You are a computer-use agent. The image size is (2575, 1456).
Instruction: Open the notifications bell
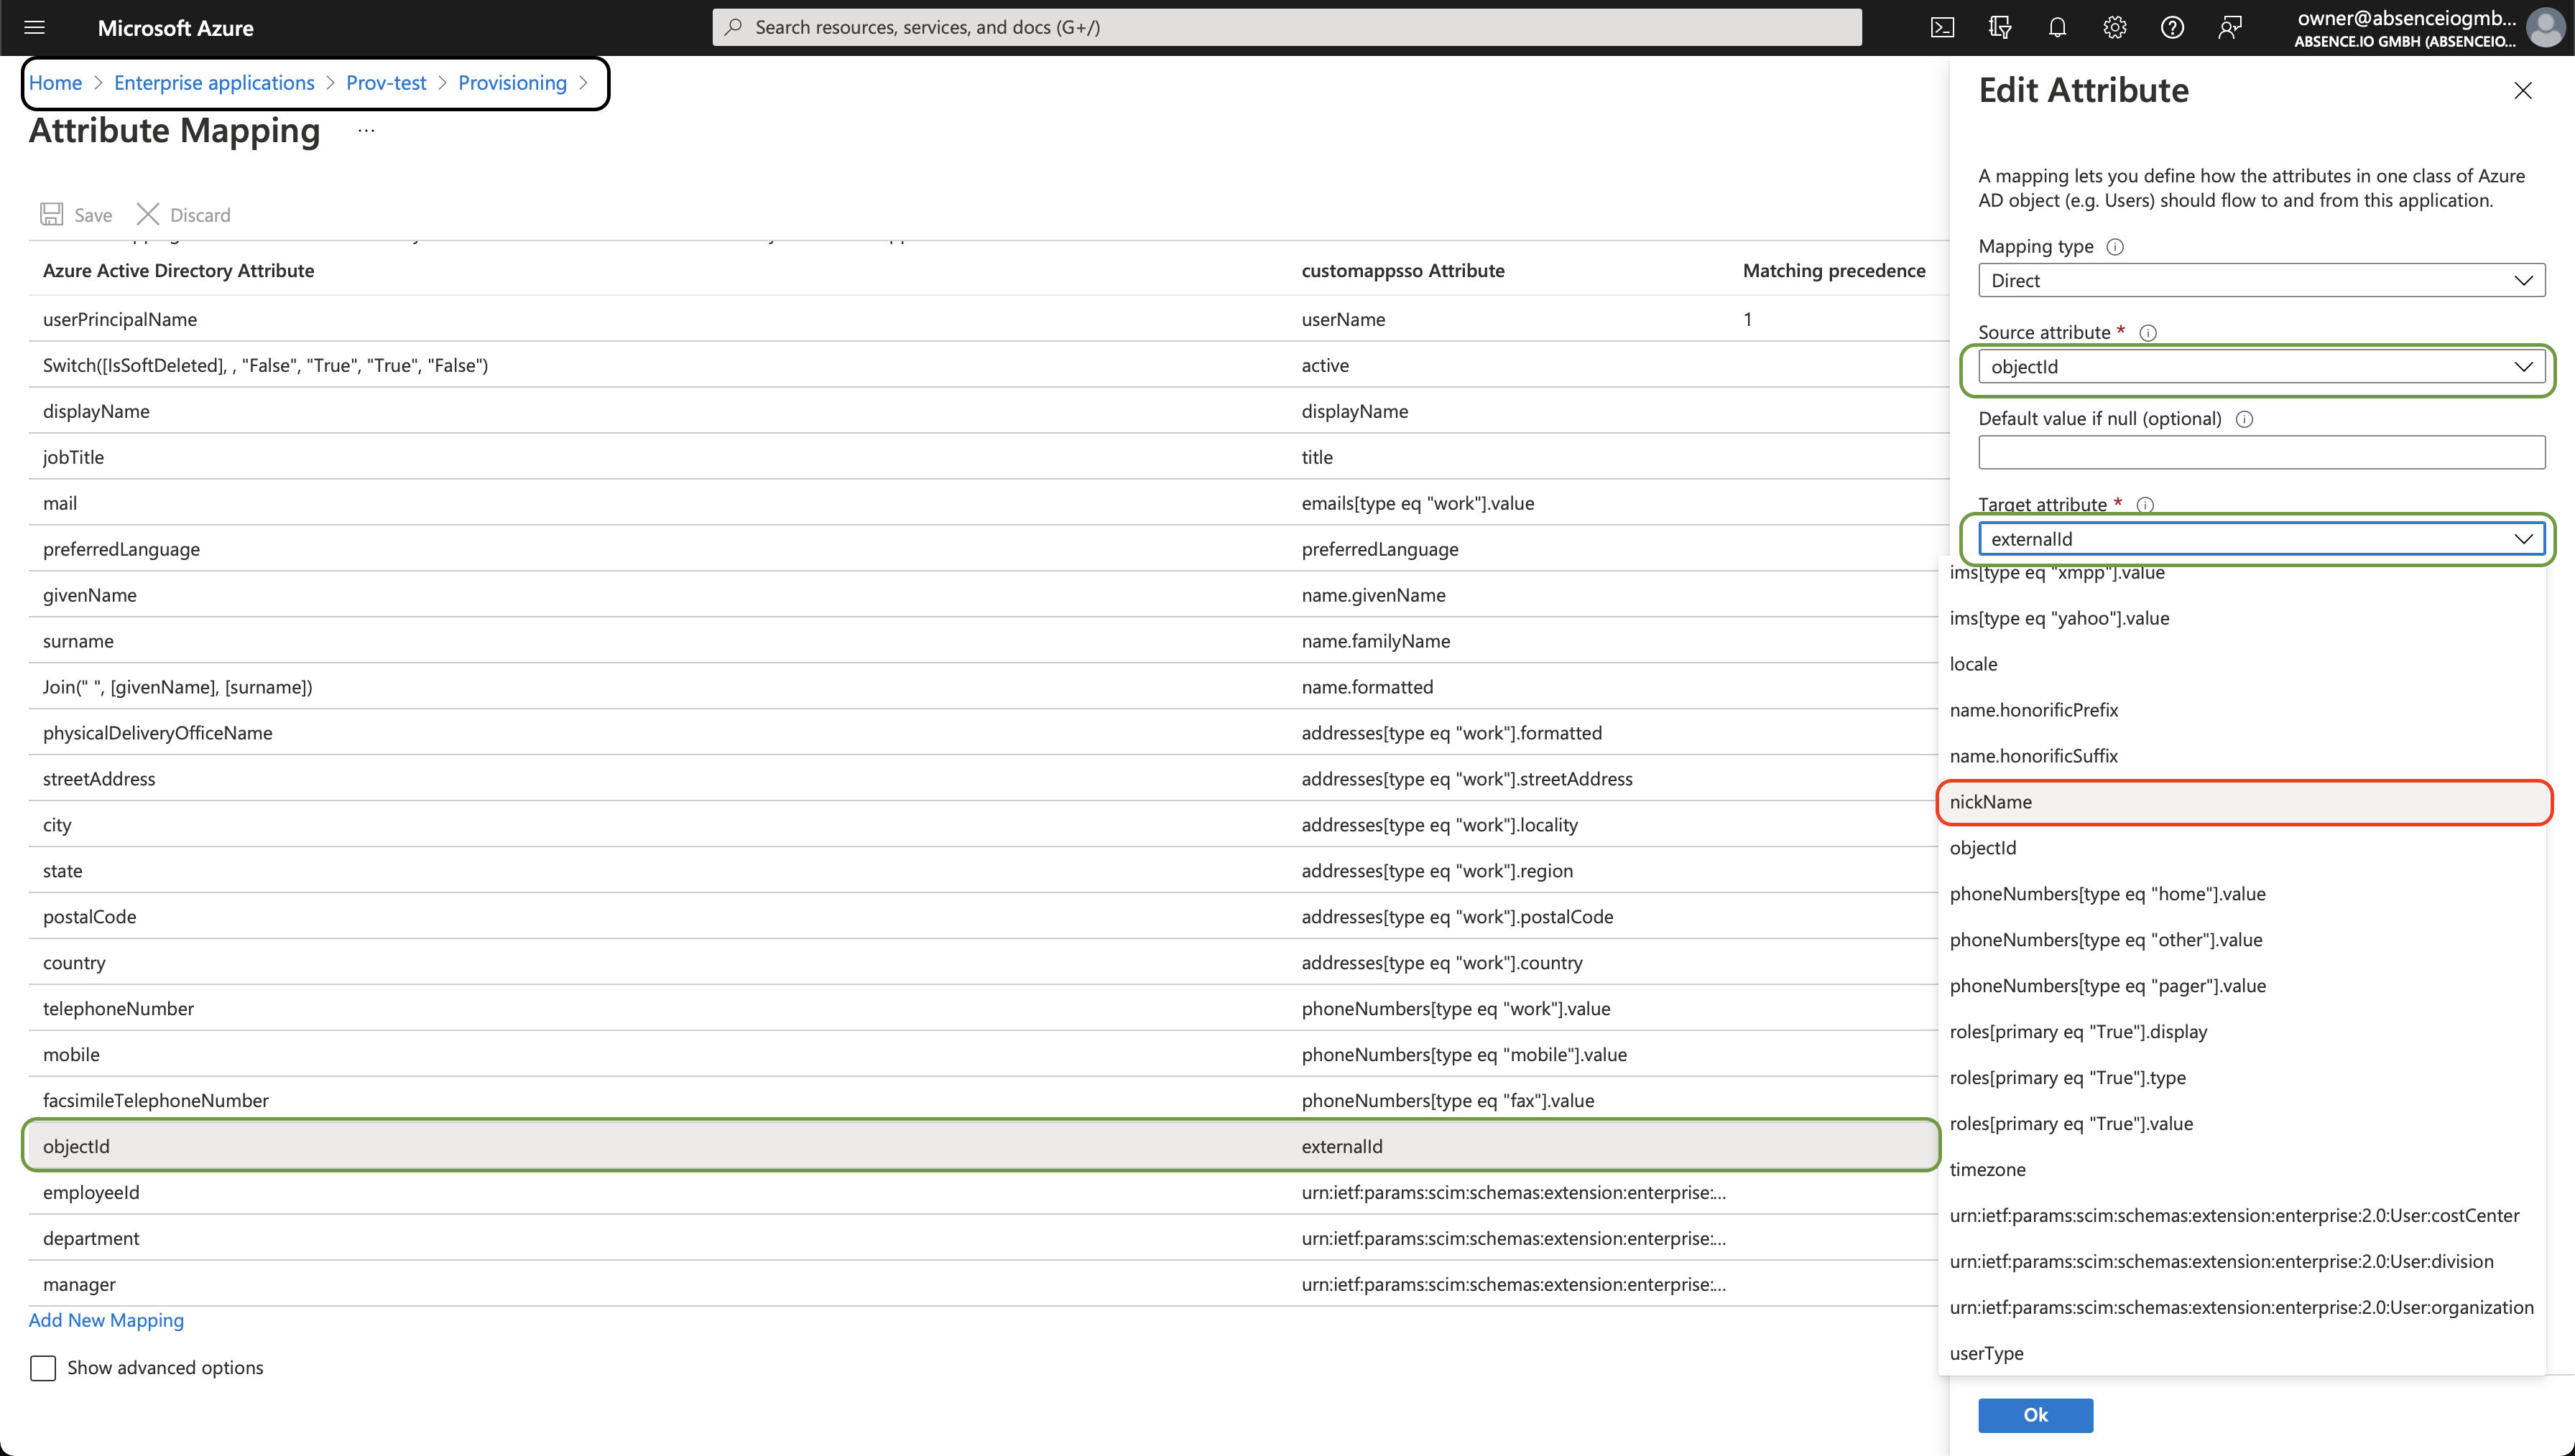click(2057, 27)
